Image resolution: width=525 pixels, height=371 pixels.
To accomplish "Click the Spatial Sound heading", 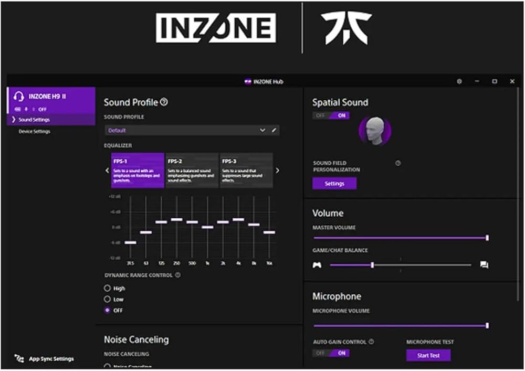I will point(340,102).
